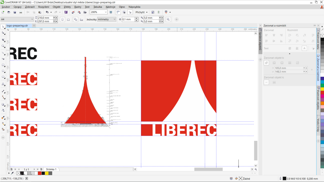324x182 pixels.
Task: Toggle full-screen preview button
Action: pyautogui.click(x=111, y=12)
